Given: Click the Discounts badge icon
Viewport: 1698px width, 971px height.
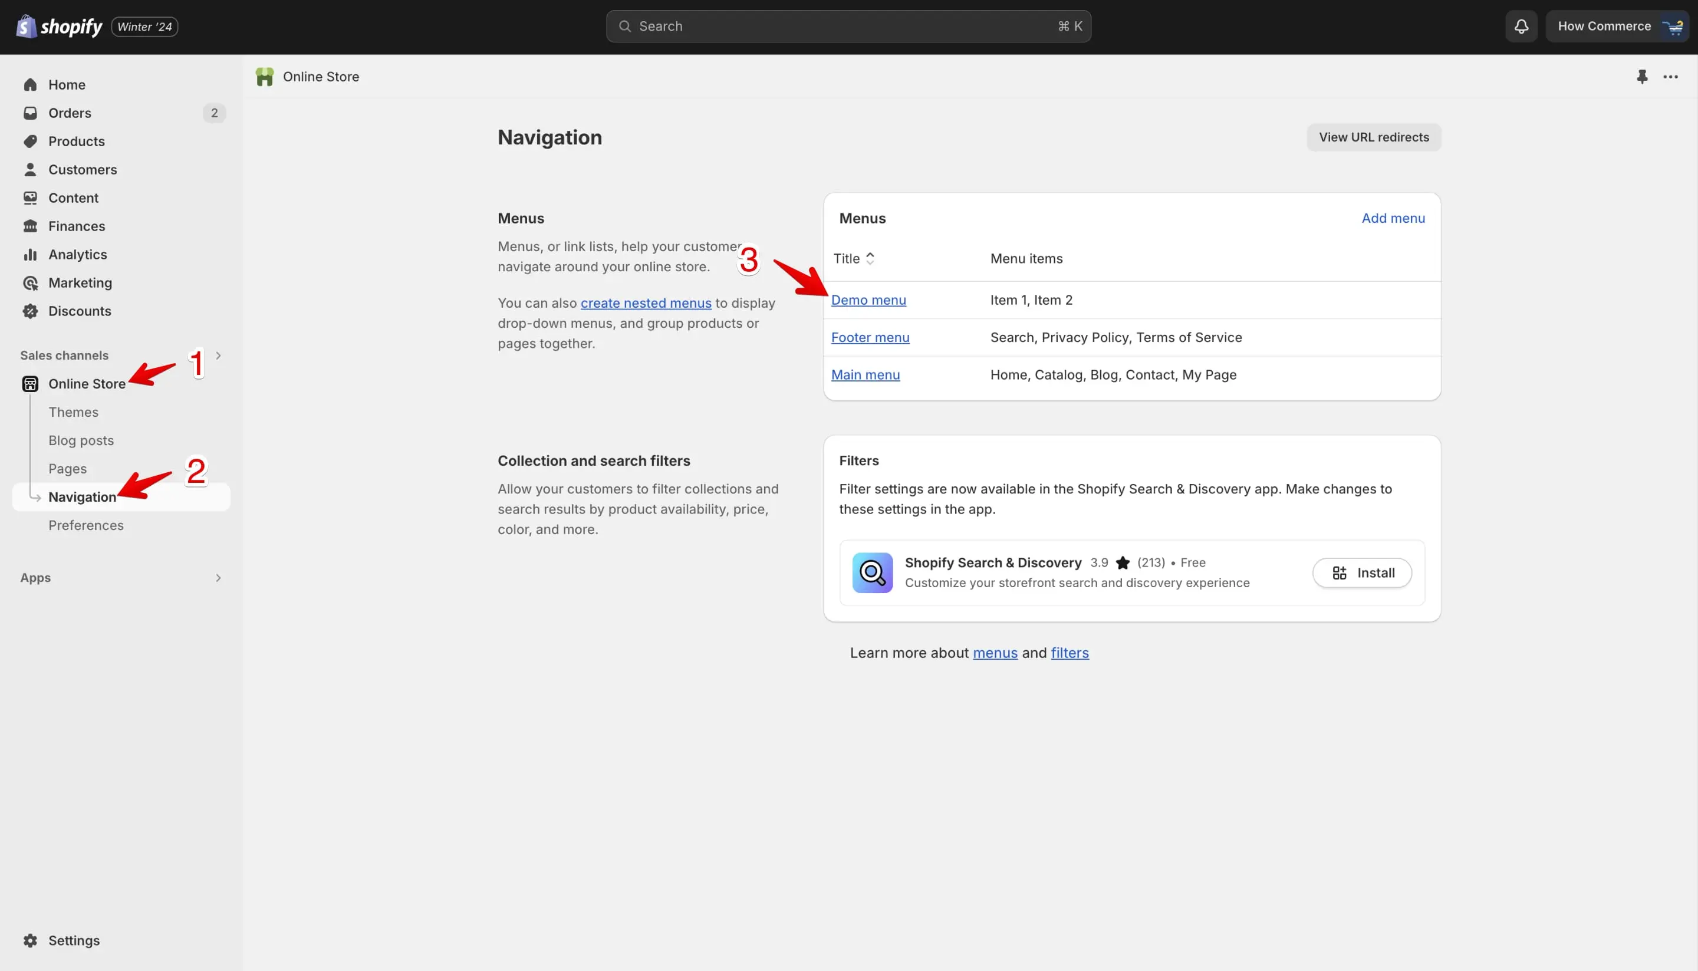Looking at the screenshot, I should pos(30,311).
